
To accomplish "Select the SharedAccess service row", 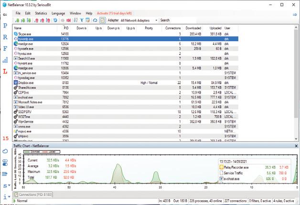I will point(126,87).
